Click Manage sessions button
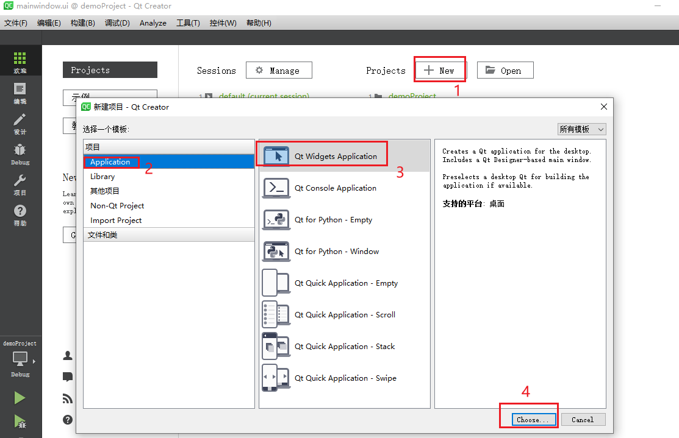 pos(279,71)
